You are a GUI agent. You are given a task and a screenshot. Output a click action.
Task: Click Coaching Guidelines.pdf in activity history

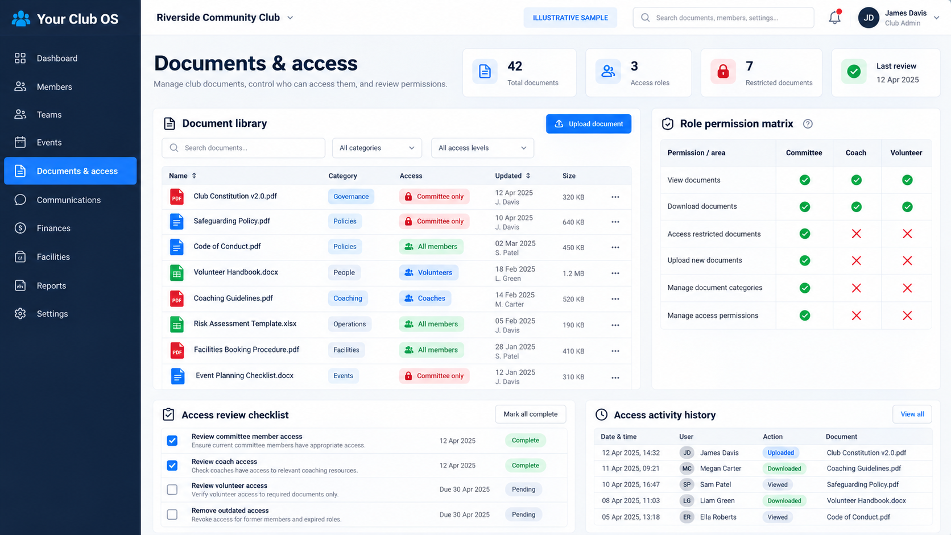(864, 468)
